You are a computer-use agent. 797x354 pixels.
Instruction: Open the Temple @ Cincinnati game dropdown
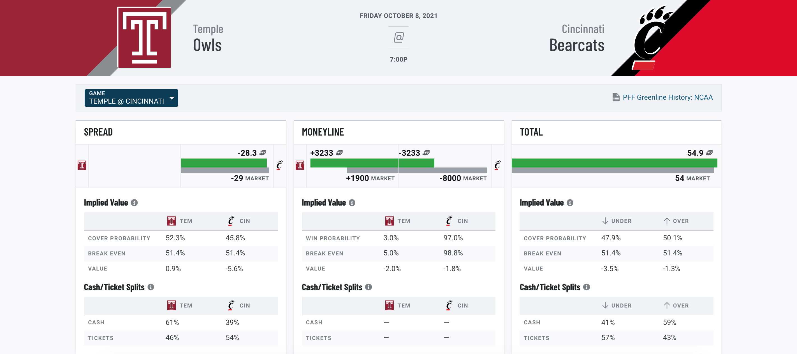tap(131, 98)
